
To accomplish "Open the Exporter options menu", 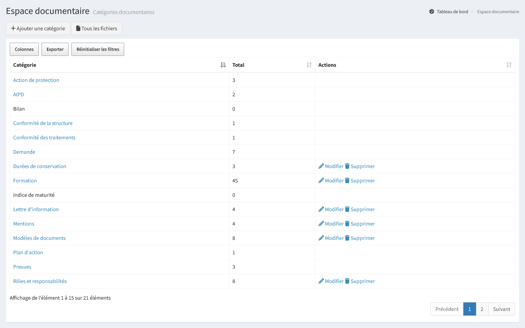I will click(x=55, y=49).
